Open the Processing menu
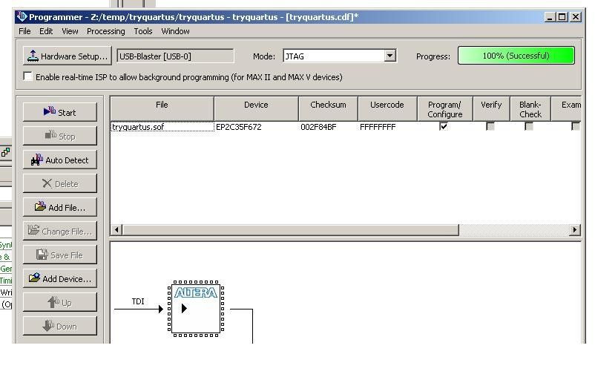595x380 pixels. (x=105, y=31)
